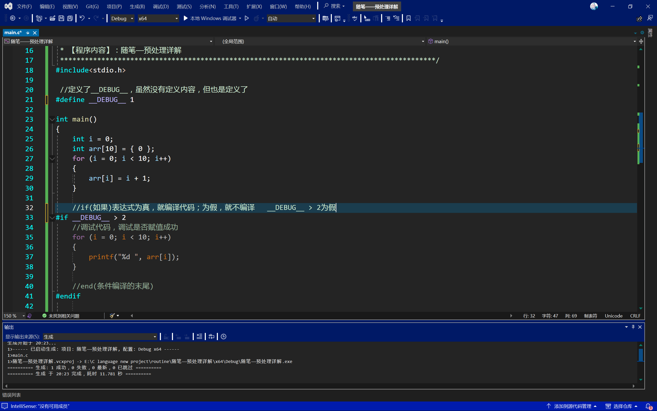
Task: Open the 编辑(E) menu
Action: click(x=46, y=6)
